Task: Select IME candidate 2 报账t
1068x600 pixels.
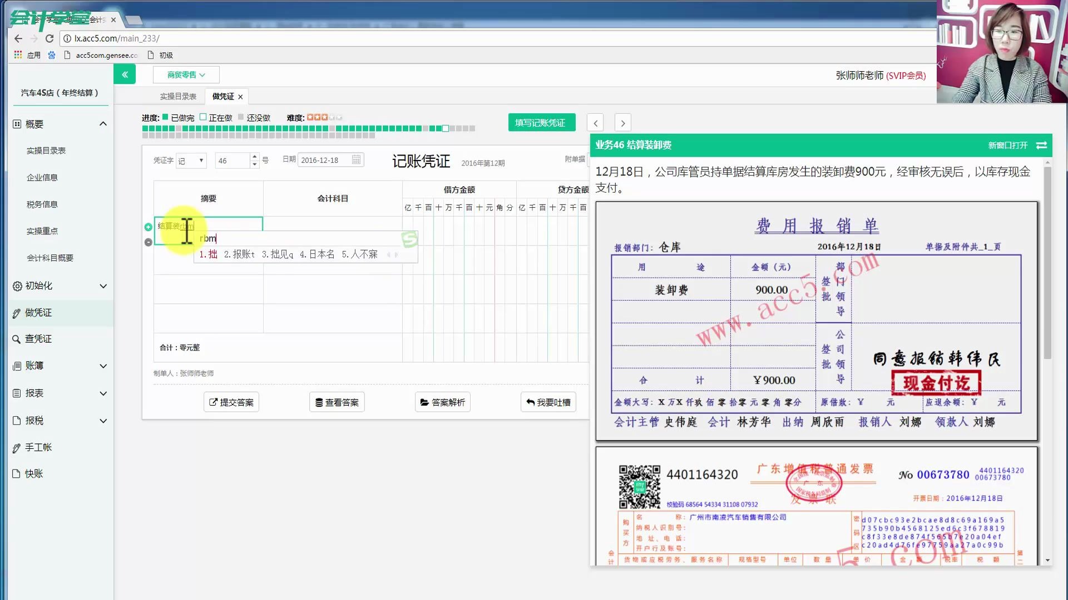Action: point(240,254)
